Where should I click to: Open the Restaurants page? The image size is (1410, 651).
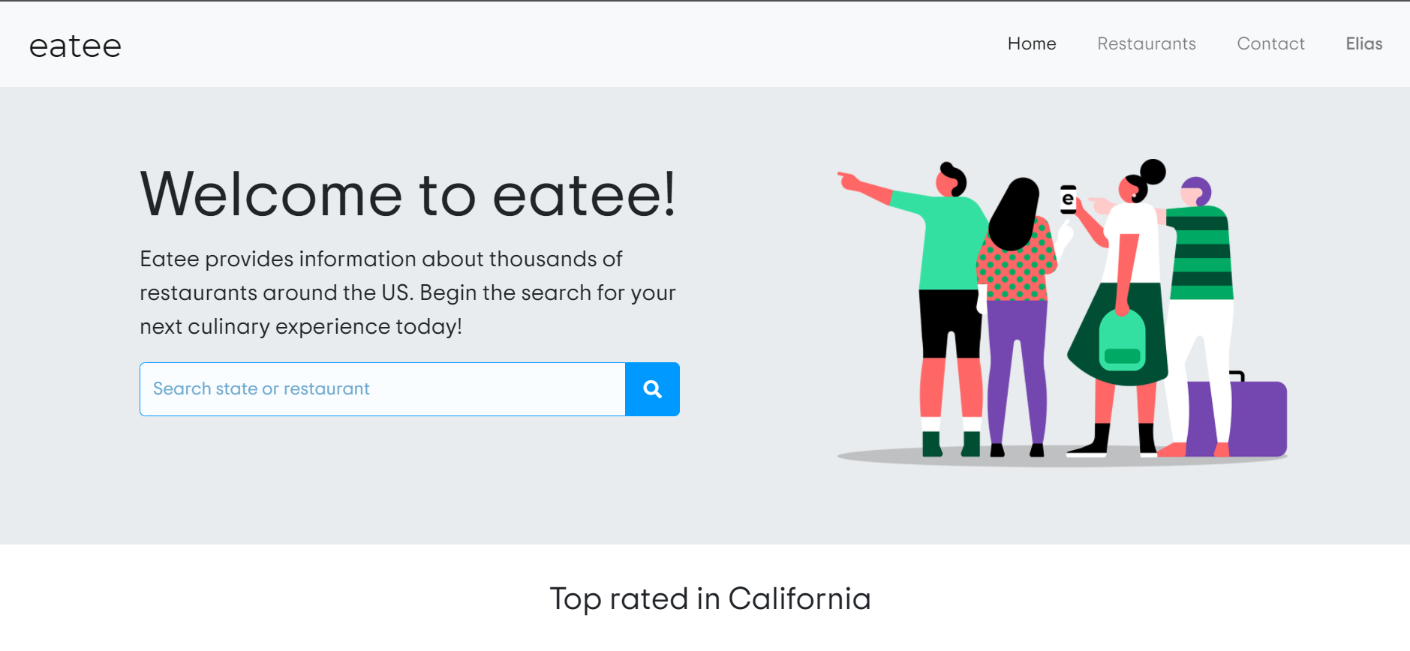tap(1146, 43)
